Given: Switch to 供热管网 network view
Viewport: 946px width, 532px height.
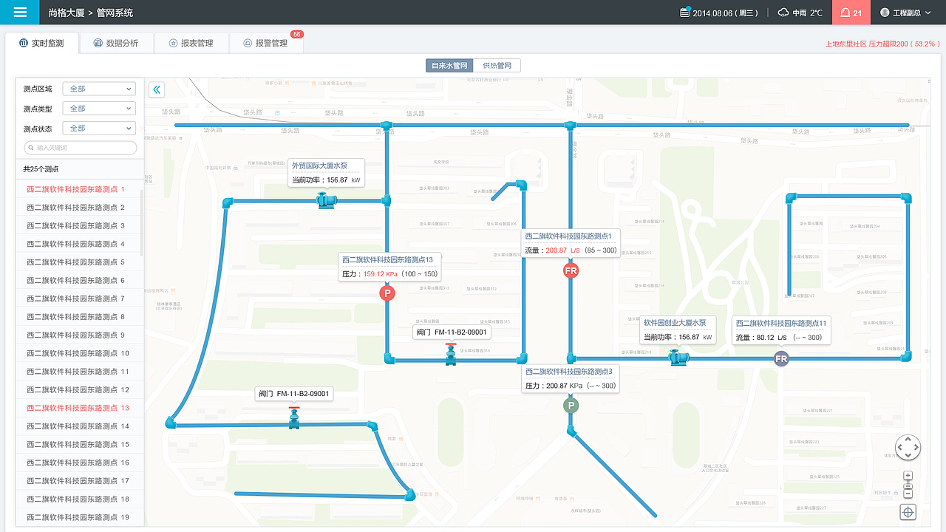Looking at the screenshot, I should (497, 66).
